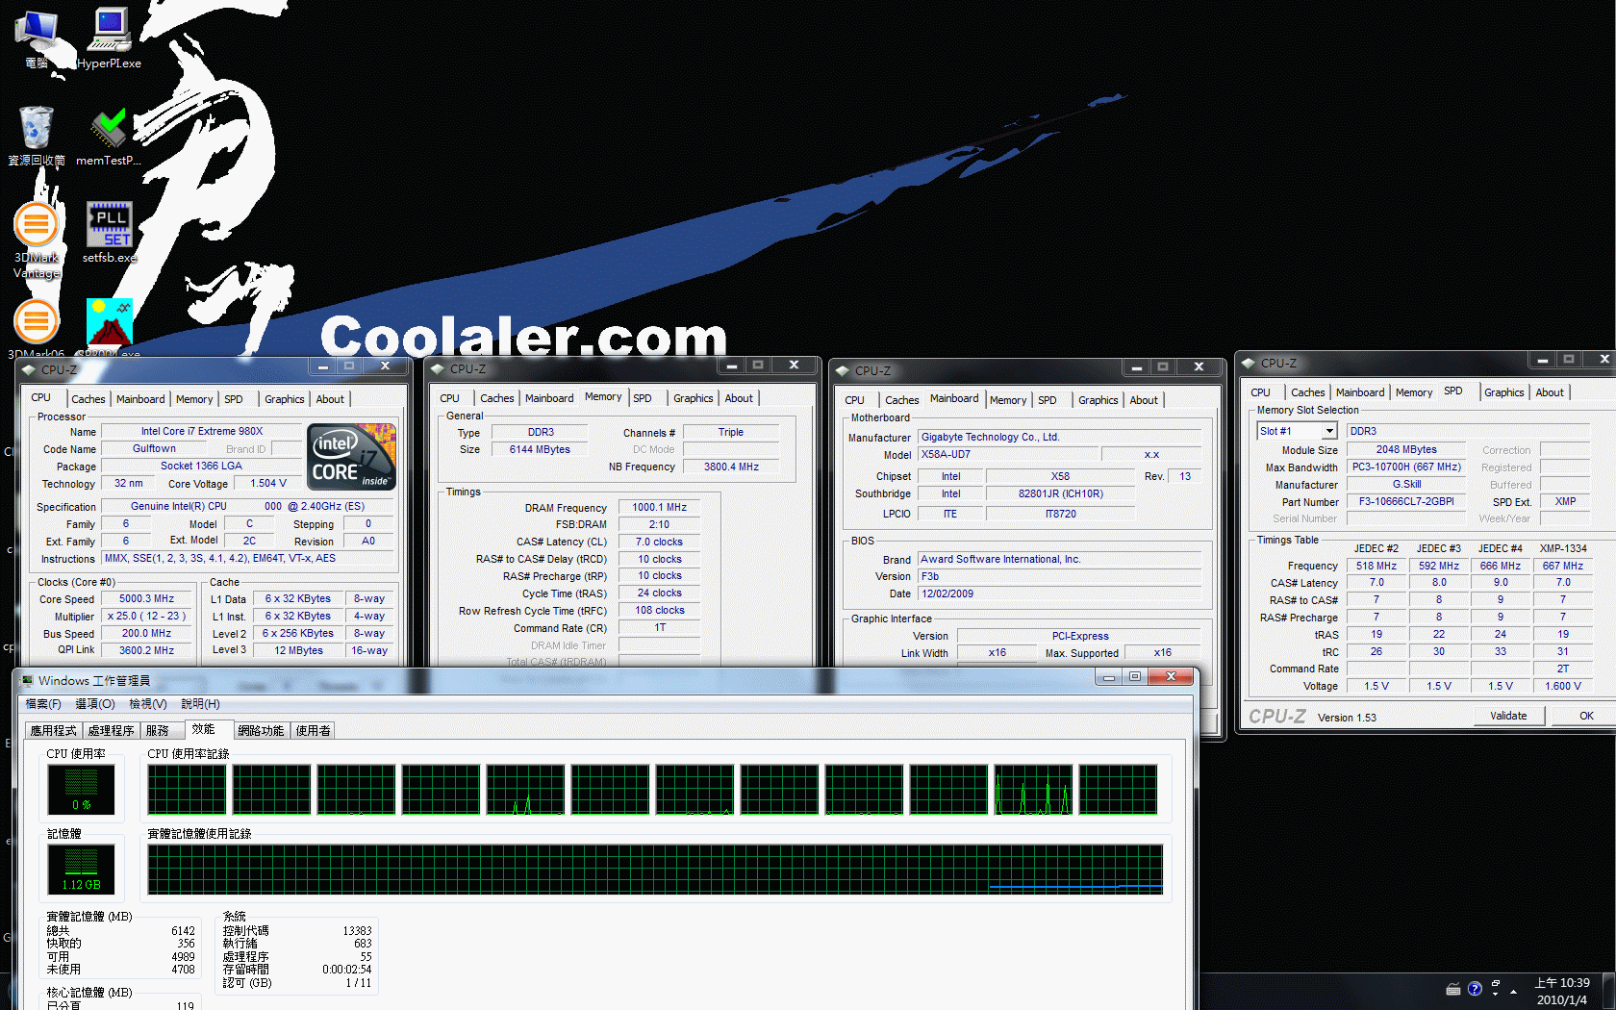The height and width of the screenshot is (1010, 1616).
Task: Switch to Processes tab in Task Manager
Action: pyautogui.click(x=112, y=731)
